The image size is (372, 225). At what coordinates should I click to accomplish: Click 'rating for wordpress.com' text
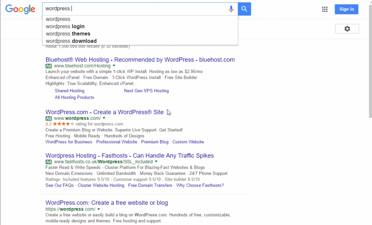click(x=100, y=124)
